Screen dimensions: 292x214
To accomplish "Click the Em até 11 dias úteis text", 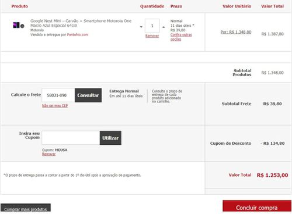I will click(x=126, y=96).
